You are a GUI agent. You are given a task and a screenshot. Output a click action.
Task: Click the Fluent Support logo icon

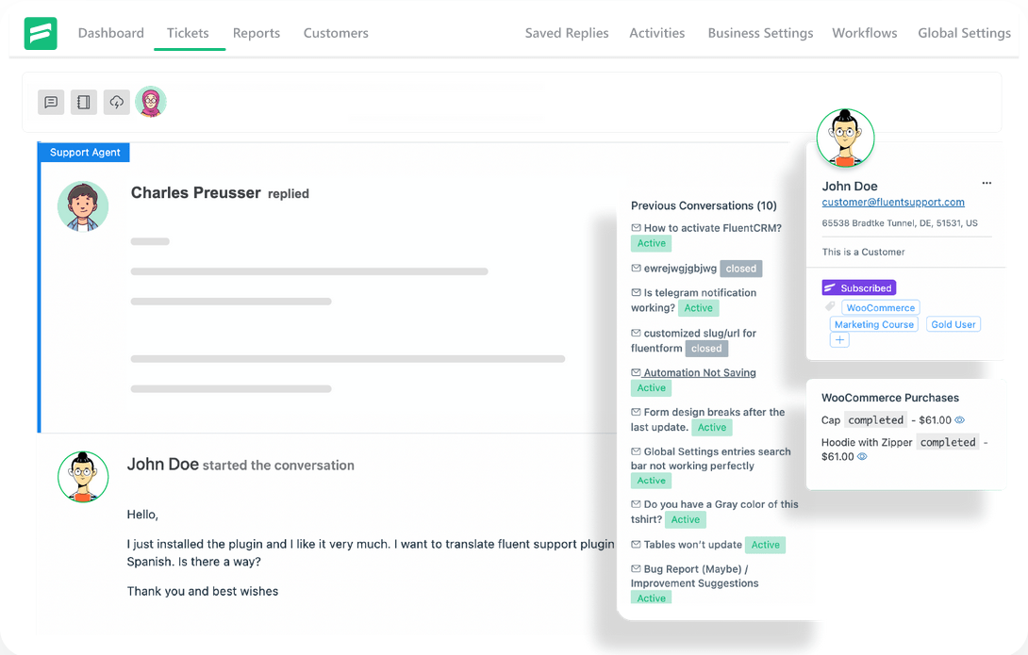pyautogui.click(x=41, y=33)
